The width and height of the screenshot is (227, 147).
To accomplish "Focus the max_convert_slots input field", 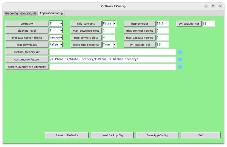I will click(109, 38).
